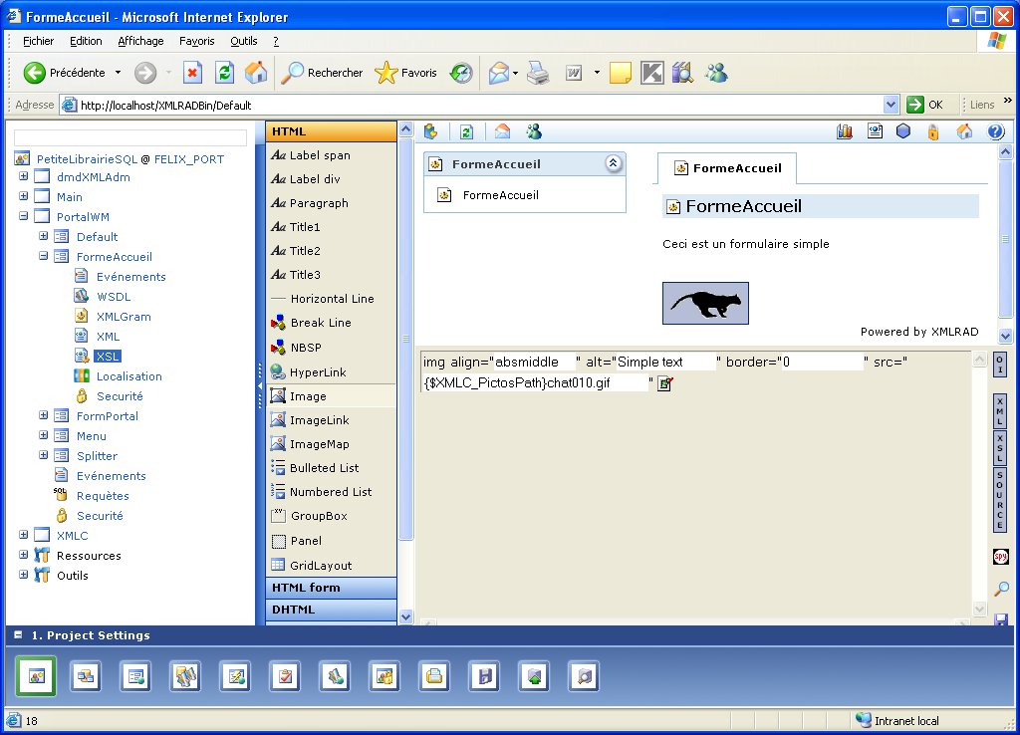
Task: Click the magnifying glass search icon
Action: pyautogui.click(x=1001, y=589)
